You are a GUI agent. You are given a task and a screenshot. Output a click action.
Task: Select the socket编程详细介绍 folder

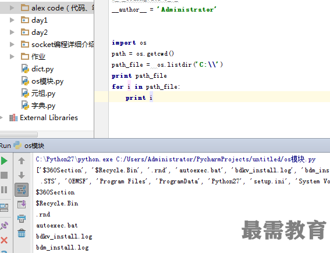[x=58, y=45]
